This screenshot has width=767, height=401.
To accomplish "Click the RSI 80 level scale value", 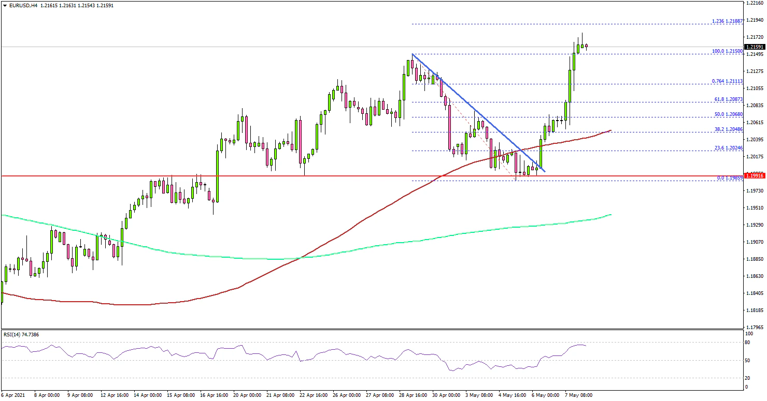I will tap(747, 342).
